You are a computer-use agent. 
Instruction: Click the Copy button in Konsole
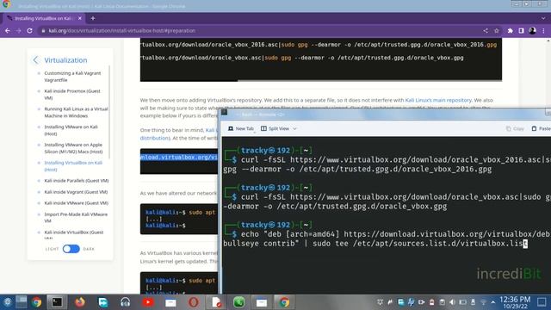click(515, 128)
